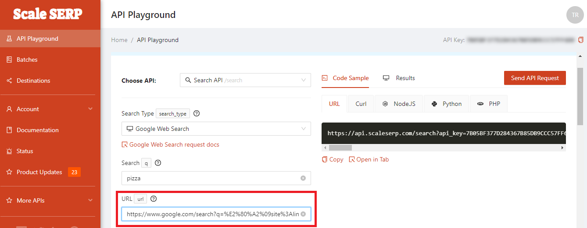Open API Playground in sidebar
This screenshot has width=587, height=228.
point(50,39)
